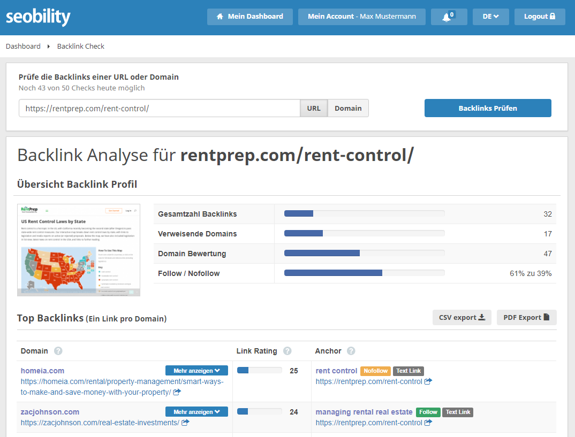Click the Verweisende Domains progress bar
Image resolution: width=575 pixels, height=437 pixels.
coord(364,233)
